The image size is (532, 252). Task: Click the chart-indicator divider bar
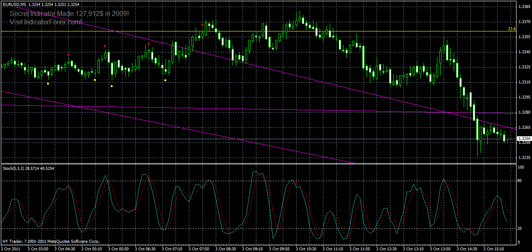[251, 163]
